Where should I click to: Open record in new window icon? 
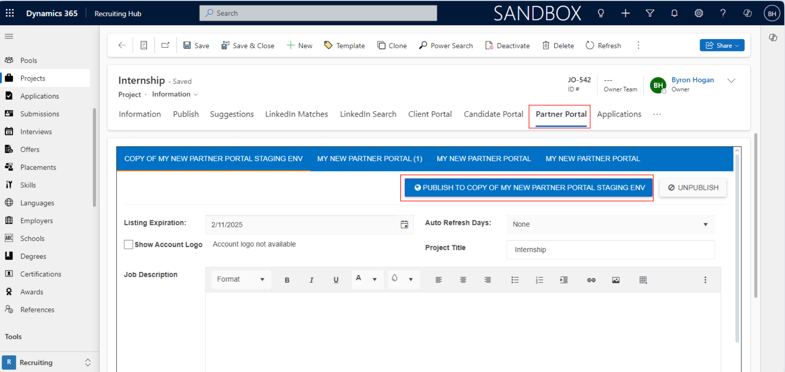pyautogui.click(x=165, y=45)
